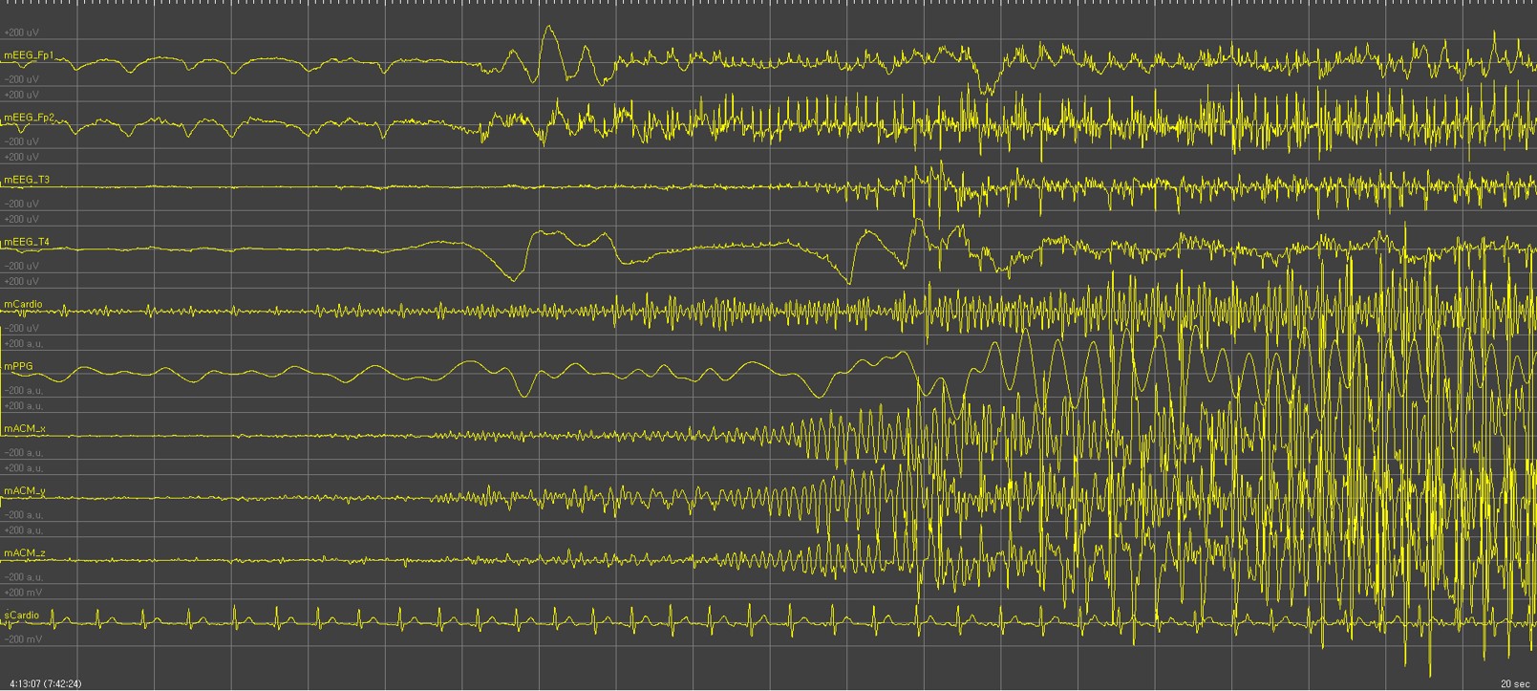
Task: Select the mCardio channel label
Action: coord(22,305)
